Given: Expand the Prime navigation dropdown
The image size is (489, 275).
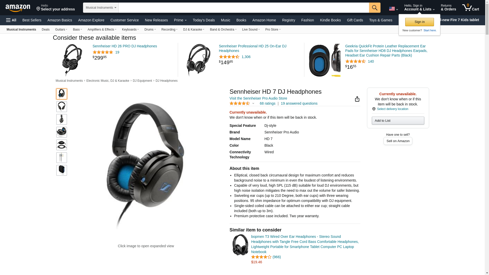Looking at the screenshot, I should click(180, 20).
